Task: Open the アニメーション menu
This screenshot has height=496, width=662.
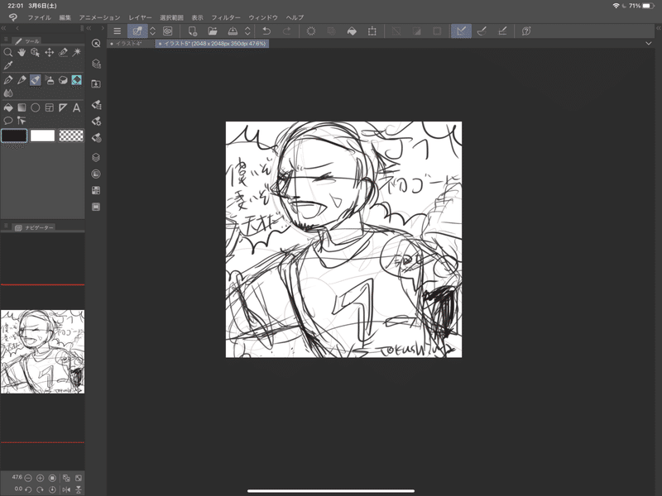Action: (99, 17)
